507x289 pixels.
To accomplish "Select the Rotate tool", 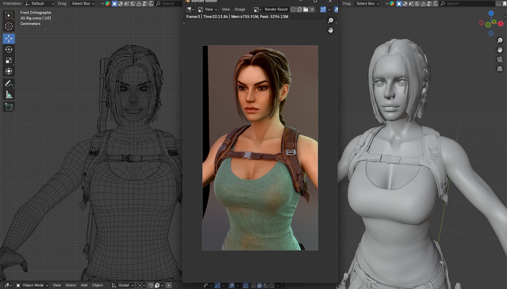I will (x=9, y=50).
